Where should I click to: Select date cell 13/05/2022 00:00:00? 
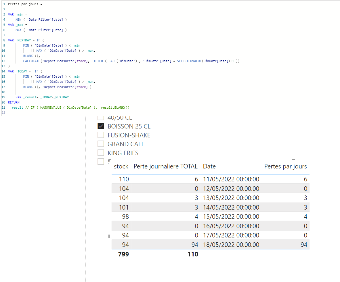click(x=231, y=198)
